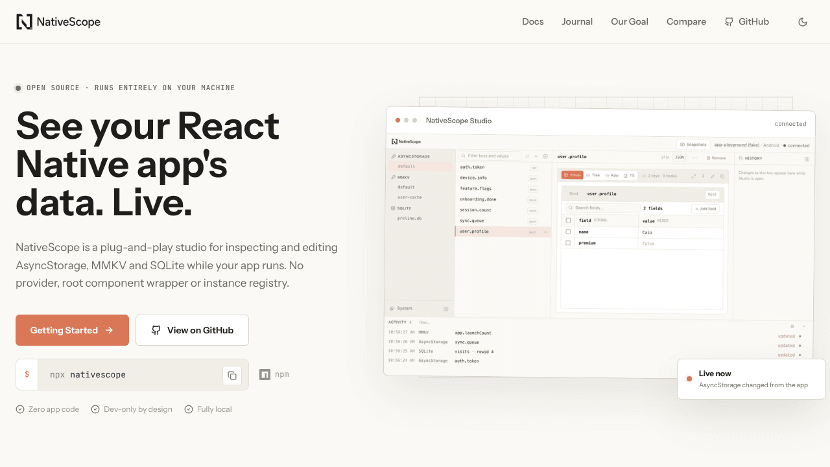Click the Remove button for user.profile
This screenshot has height=467, width=830.
717,158
